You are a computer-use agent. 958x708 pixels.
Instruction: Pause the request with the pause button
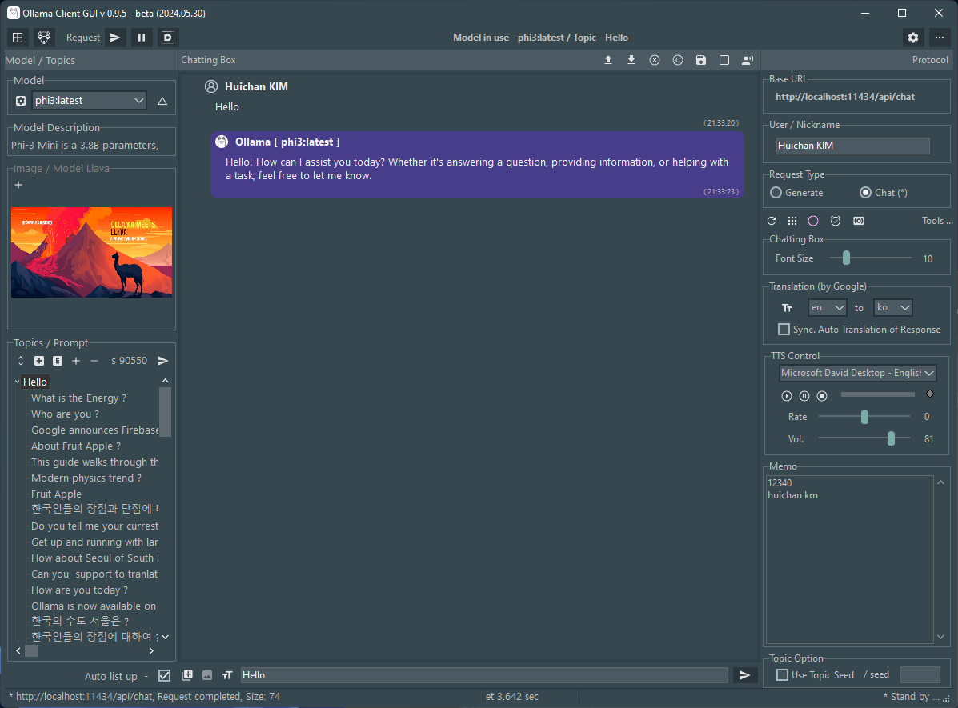click(x=141, y=38)
